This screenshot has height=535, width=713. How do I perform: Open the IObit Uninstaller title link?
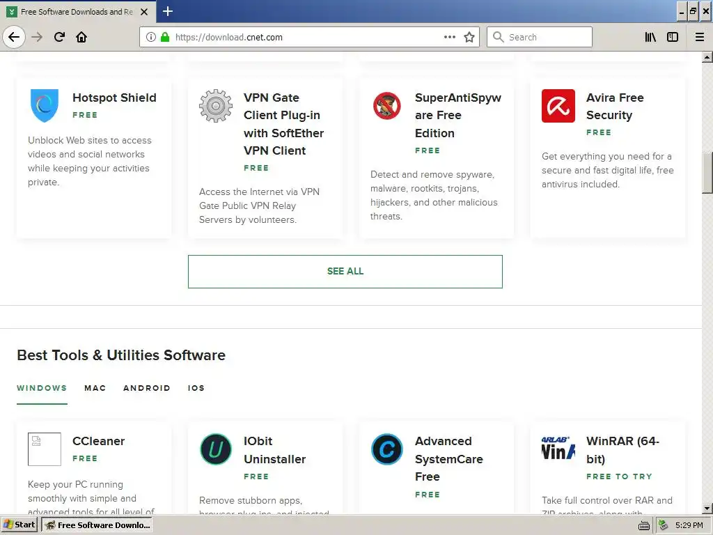pos(274,450)
